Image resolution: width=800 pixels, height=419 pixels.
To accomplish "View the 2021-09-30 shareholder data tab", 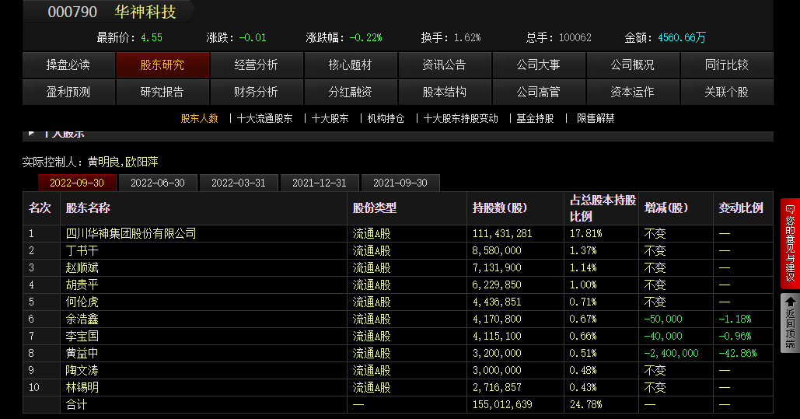I will click(x=400, y=183).
